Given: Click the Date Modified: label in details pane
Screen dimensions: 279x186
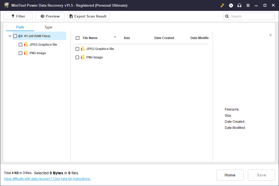Looking at the screenshot, I should [235, 128].
